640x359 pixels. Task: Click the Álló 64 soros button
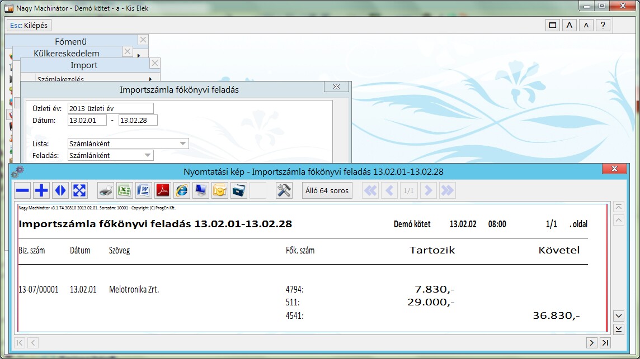coord(327,190)
